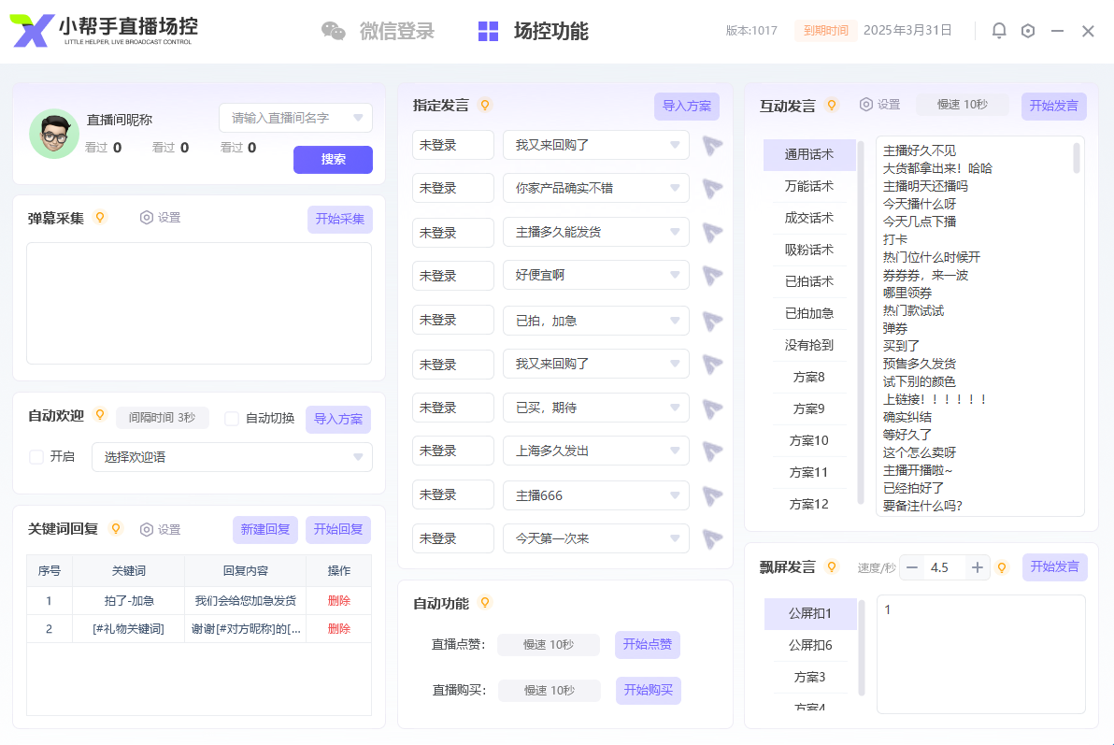Viewport: 1114px width, 745px height.
Task: Open the 选择欢迎语 dropdown
Action: 231,457
